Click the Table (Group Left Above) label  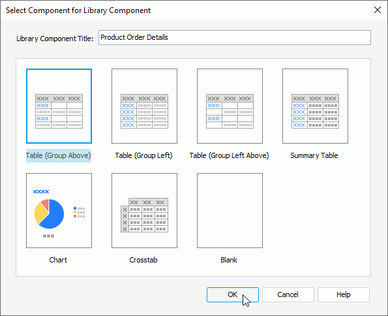pos(229,155)
